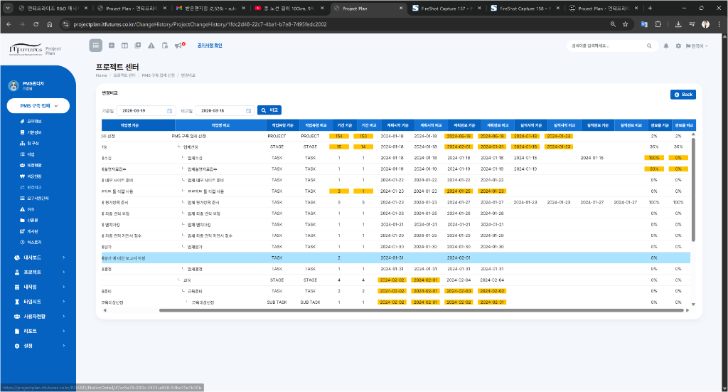This screenshot has height=392, width=728.
Task: Open the Chrome three-dot menu
Action: 719,24
